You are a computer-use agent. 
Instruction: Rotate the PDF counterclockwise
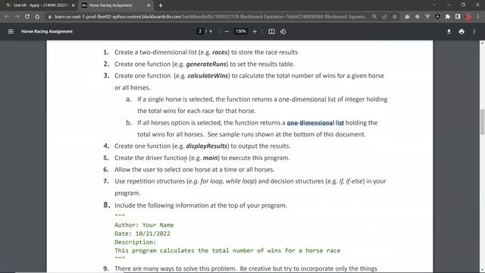283,31
